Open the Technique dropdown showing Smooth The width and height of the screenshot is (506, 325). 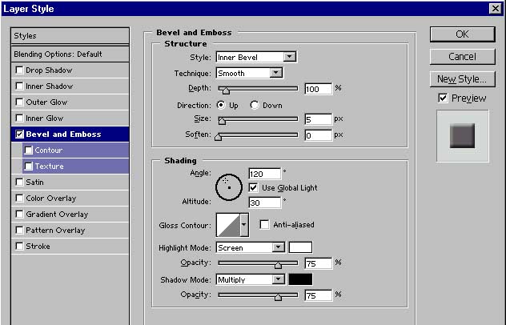[x=249, y=73]
